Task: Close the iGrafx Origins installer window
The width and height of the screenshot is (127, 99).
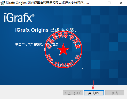Action: tap(121, 3)
